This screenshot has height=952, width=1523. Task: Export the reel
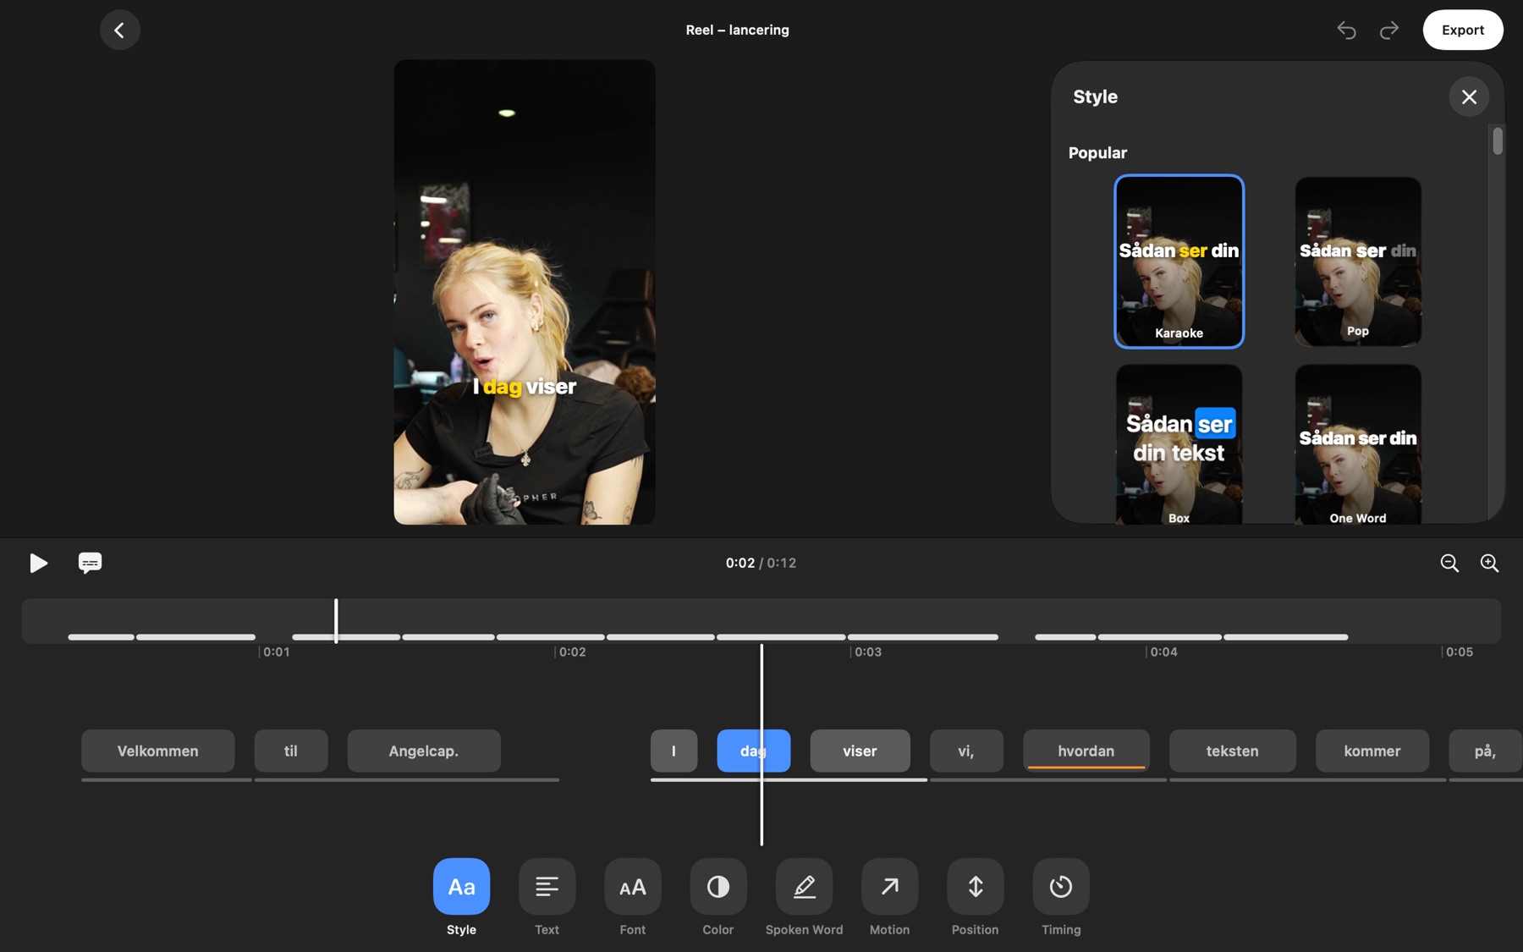point(1463,30)
